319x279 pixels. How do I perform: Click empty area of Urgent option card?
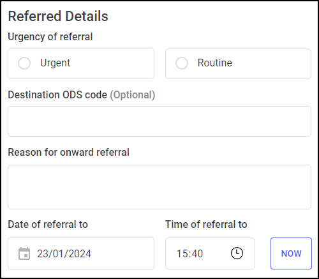pos(113,64)
